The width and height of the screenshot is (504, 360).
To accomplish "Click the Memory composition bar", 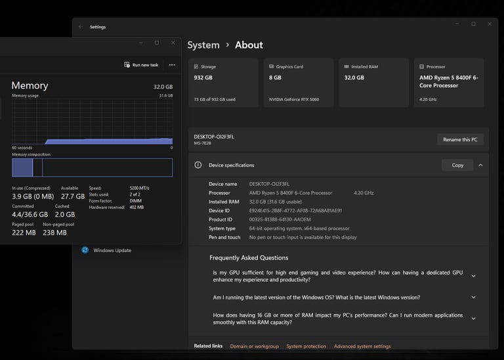I will 93,168.
